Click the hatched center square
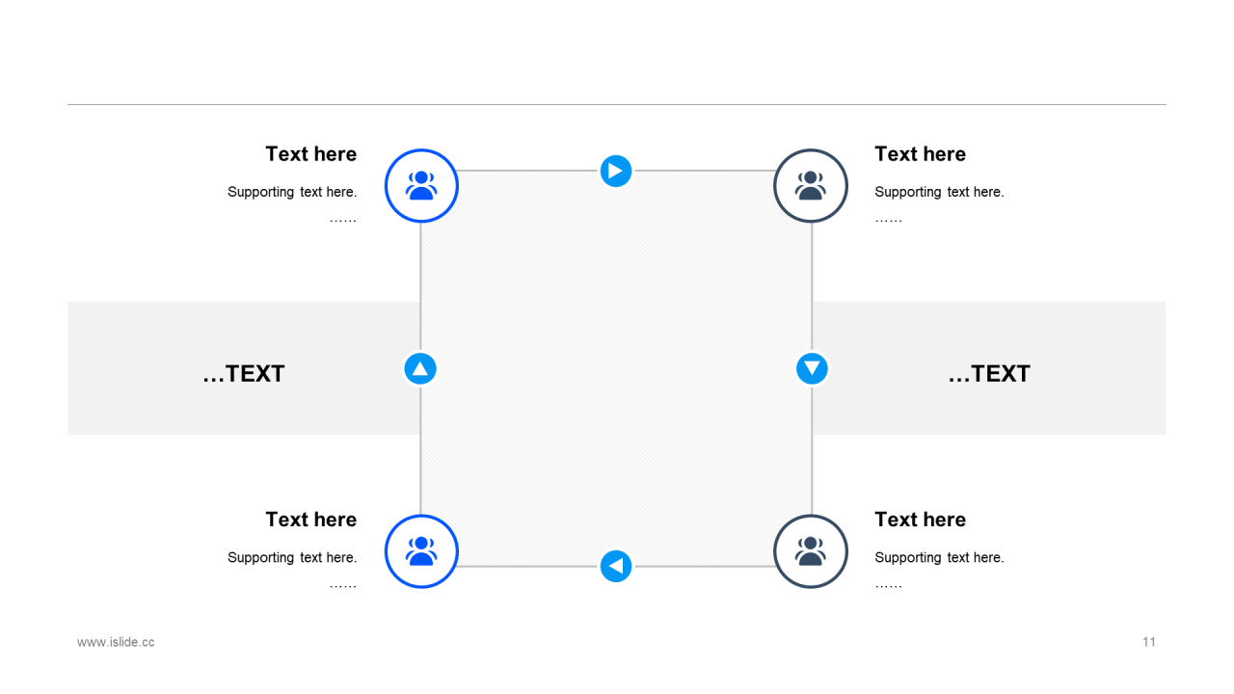The image size is (1234, 694). (616, 368)
